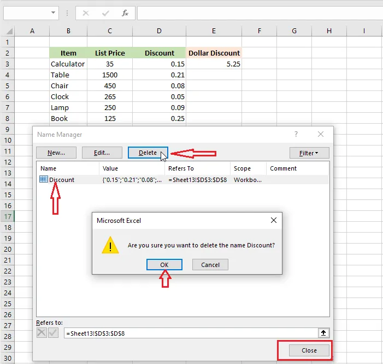The height and width of the screenshot is (364, 383).
Task: Select the Lamp cell
Action: (x=68, y=107)
